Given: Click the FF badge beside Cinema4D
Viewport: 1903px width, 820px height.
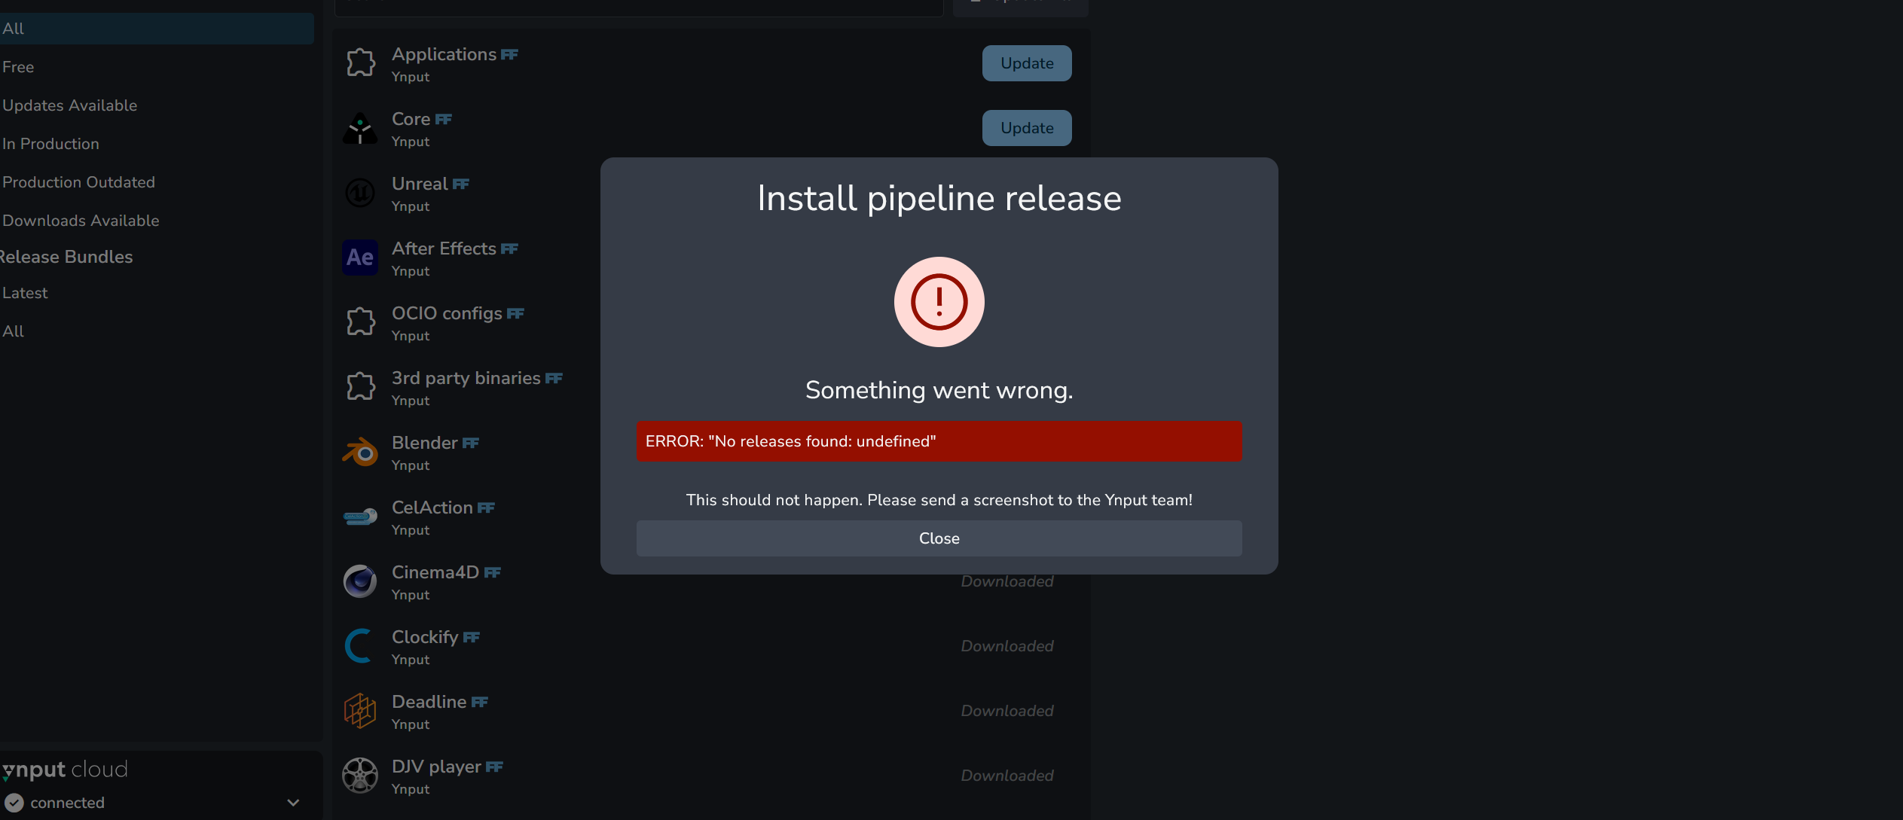Looking at the screenshot, I should pyautogui.click(x=492, y=573).
